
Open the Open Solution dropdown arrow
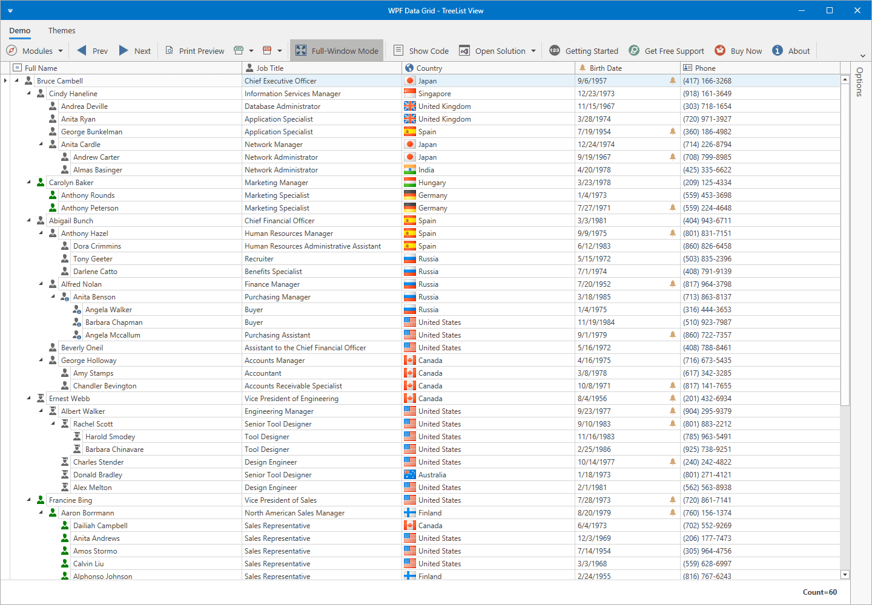click(x=533, y=51)
